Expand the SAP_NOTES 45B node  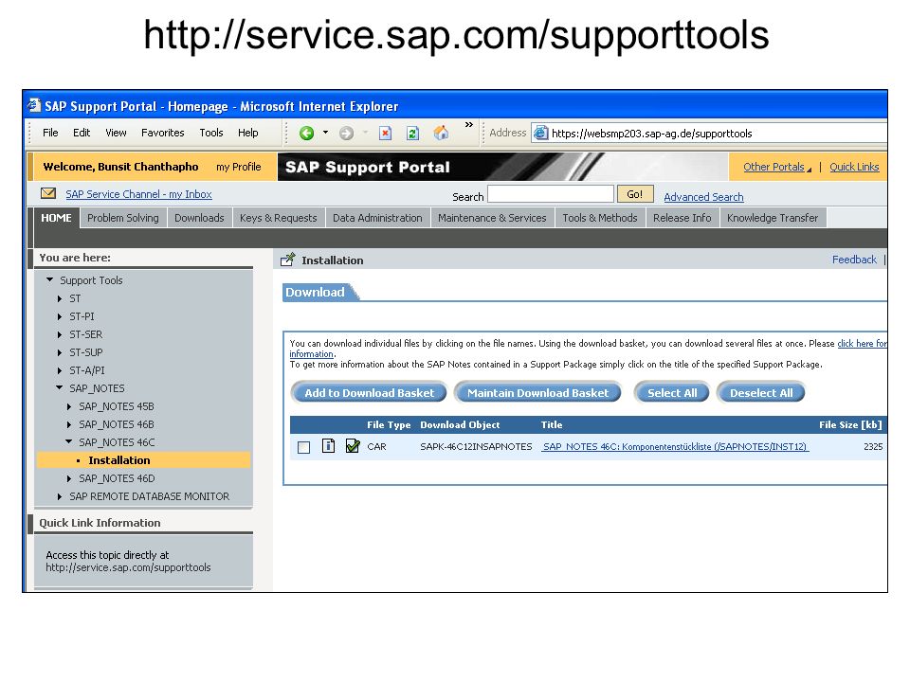[x=69, y=406]
